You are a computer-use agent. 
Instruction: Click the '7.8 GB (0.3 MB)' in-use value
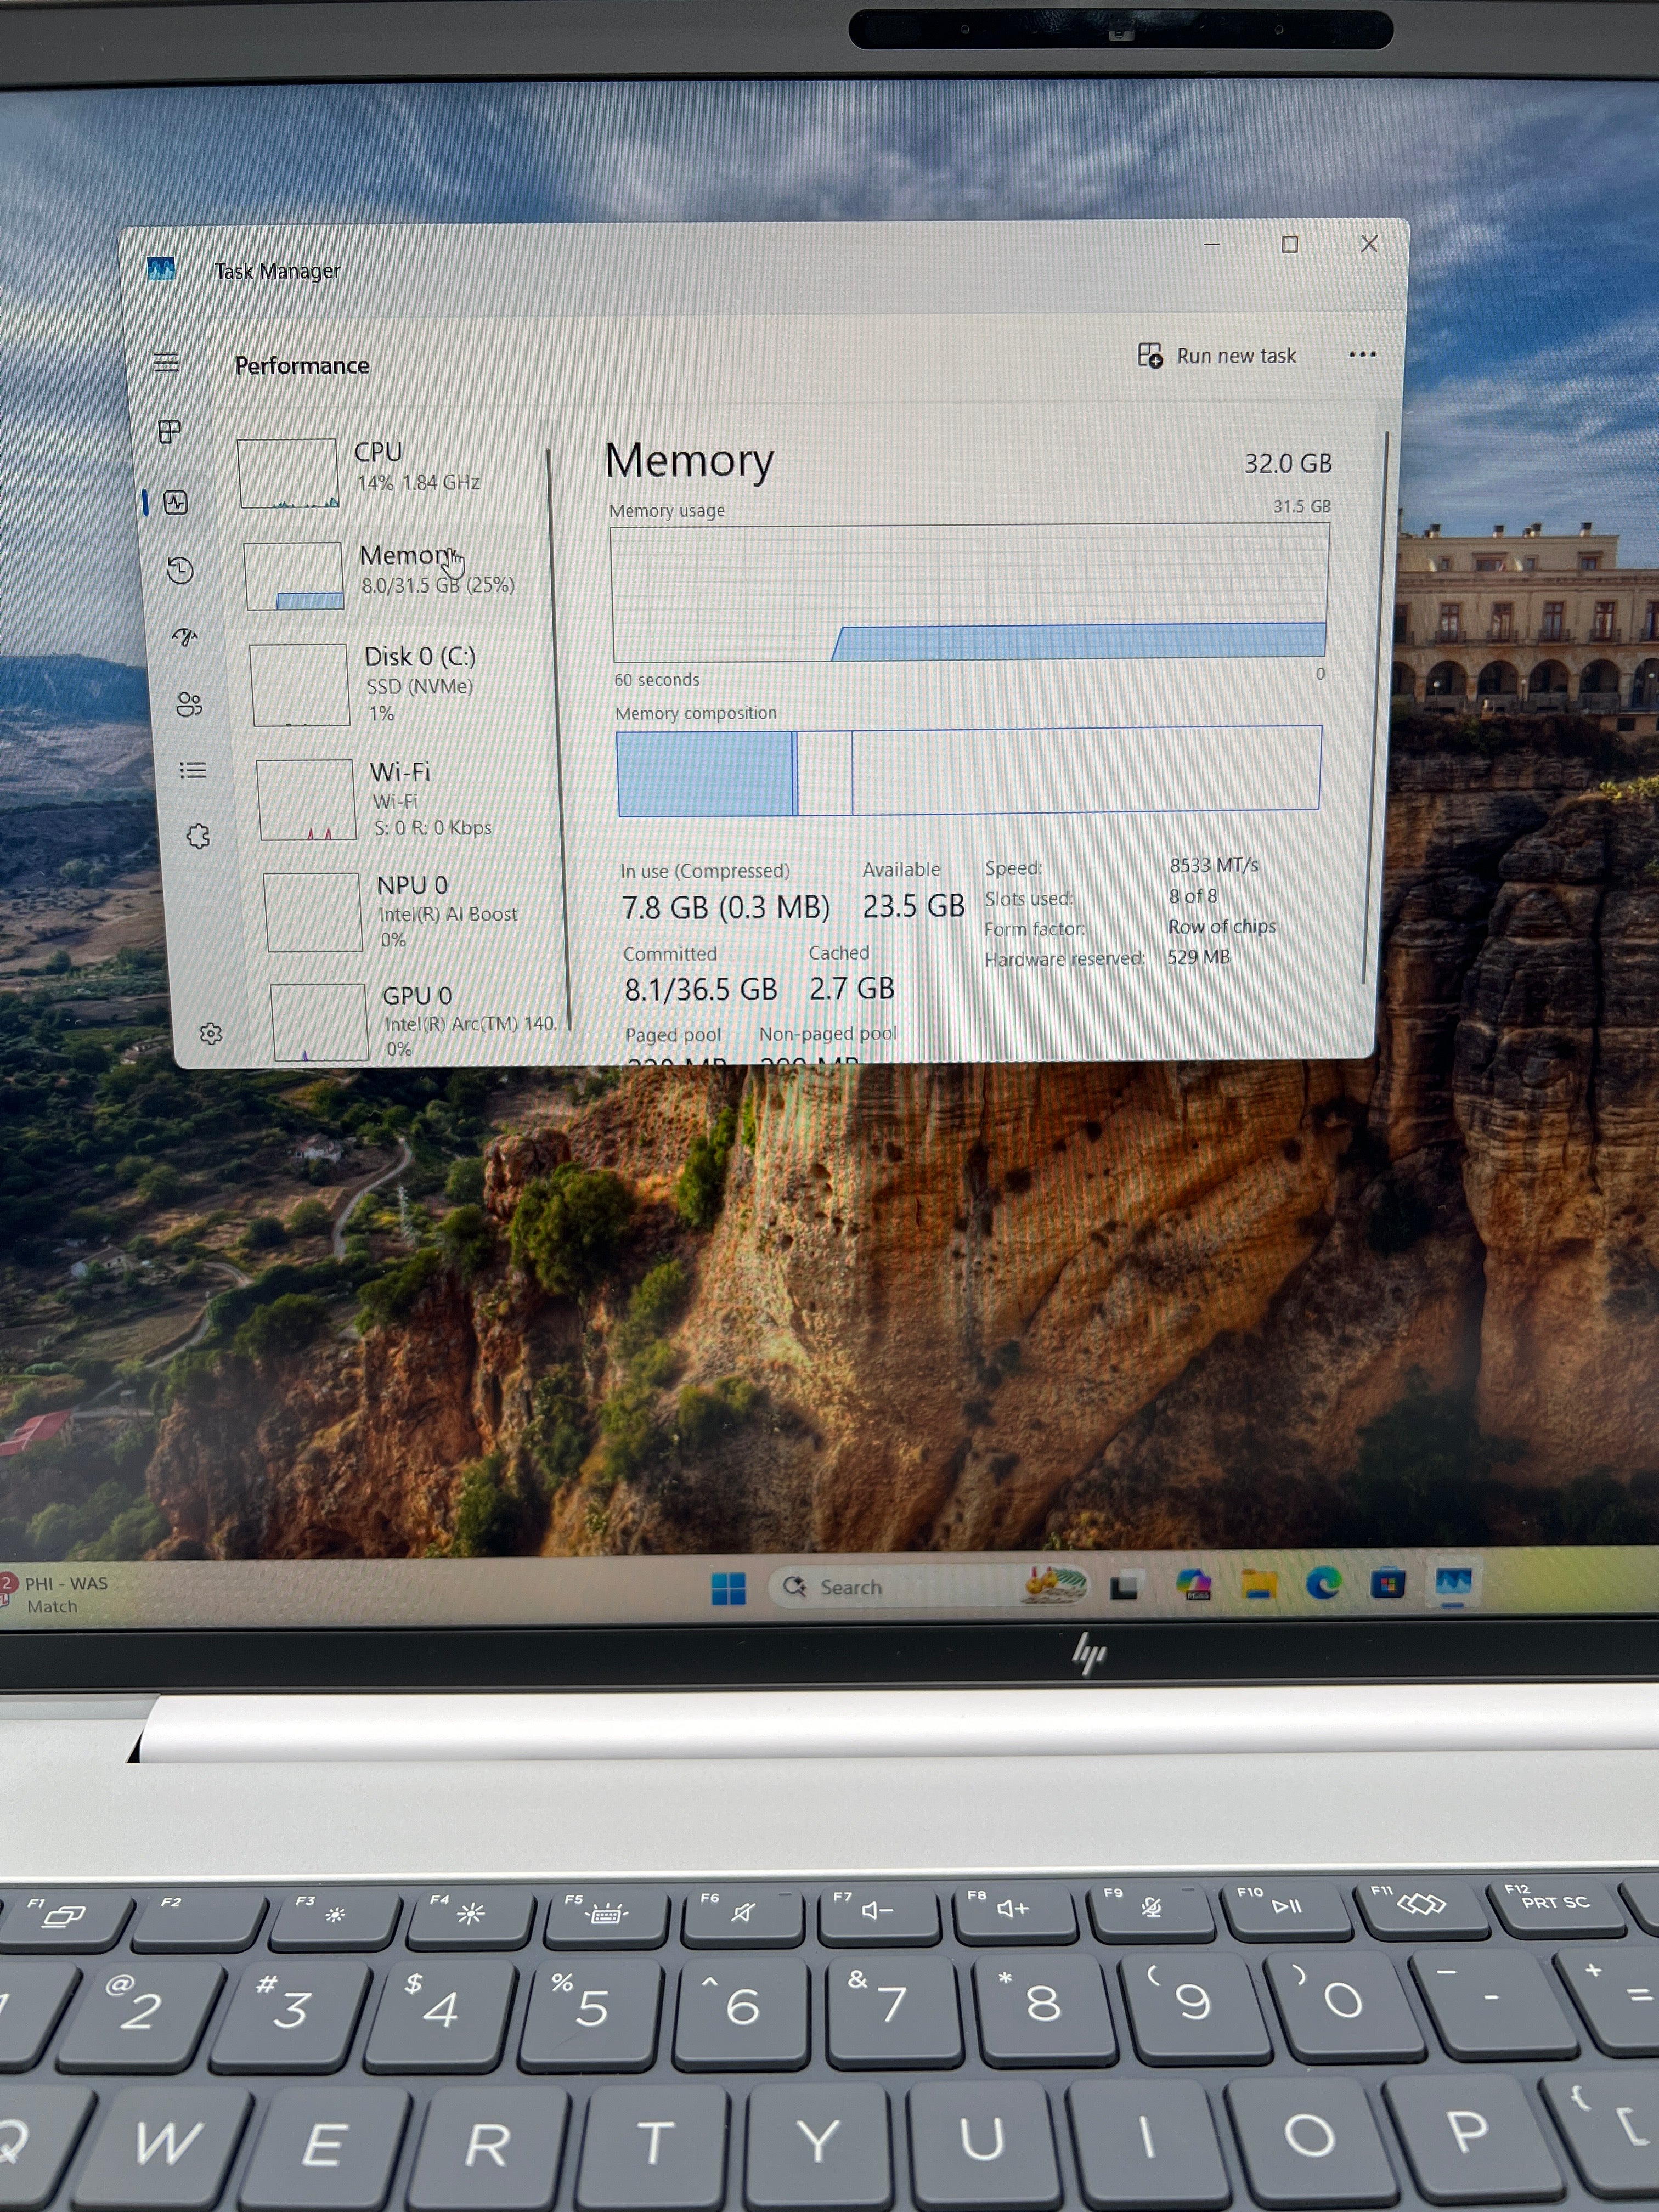pyautogui.click(x=726, y=907)
